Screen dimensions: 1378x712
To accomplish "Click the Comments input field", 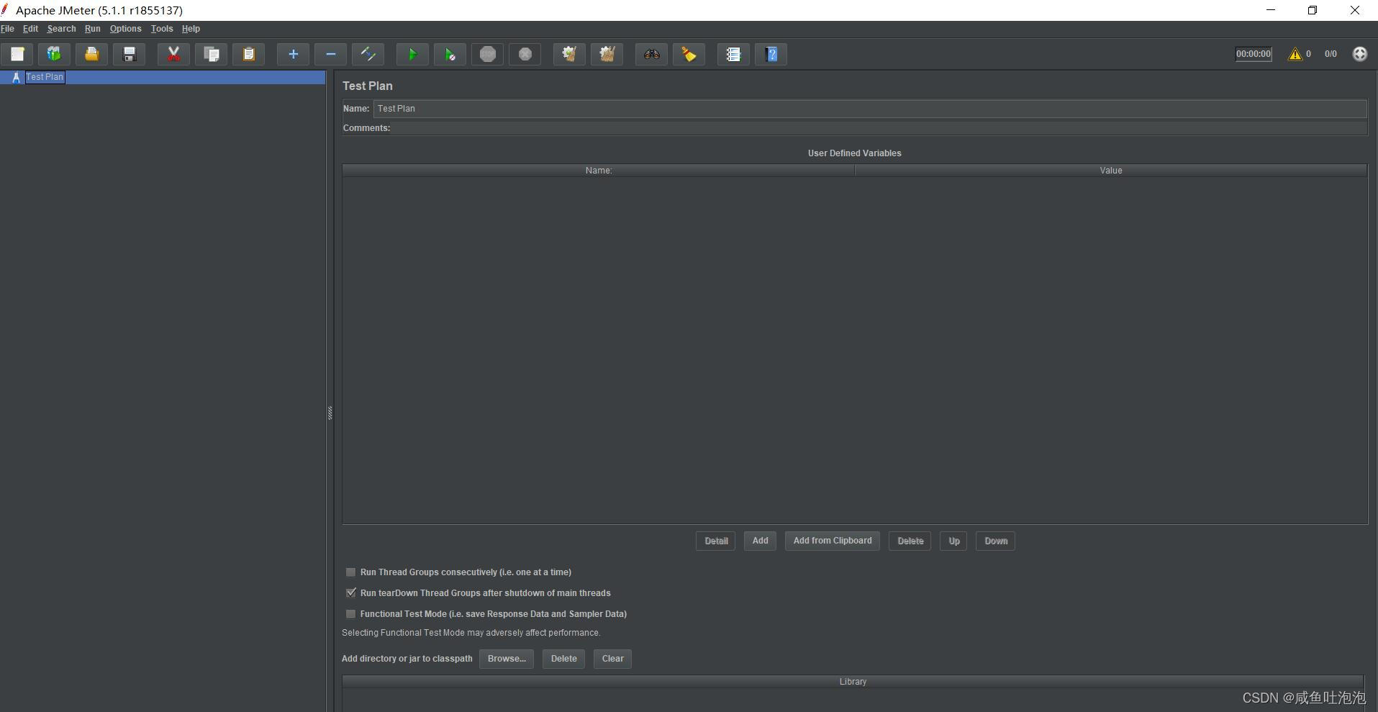I will pyautogui.click(x=878, y=128).
